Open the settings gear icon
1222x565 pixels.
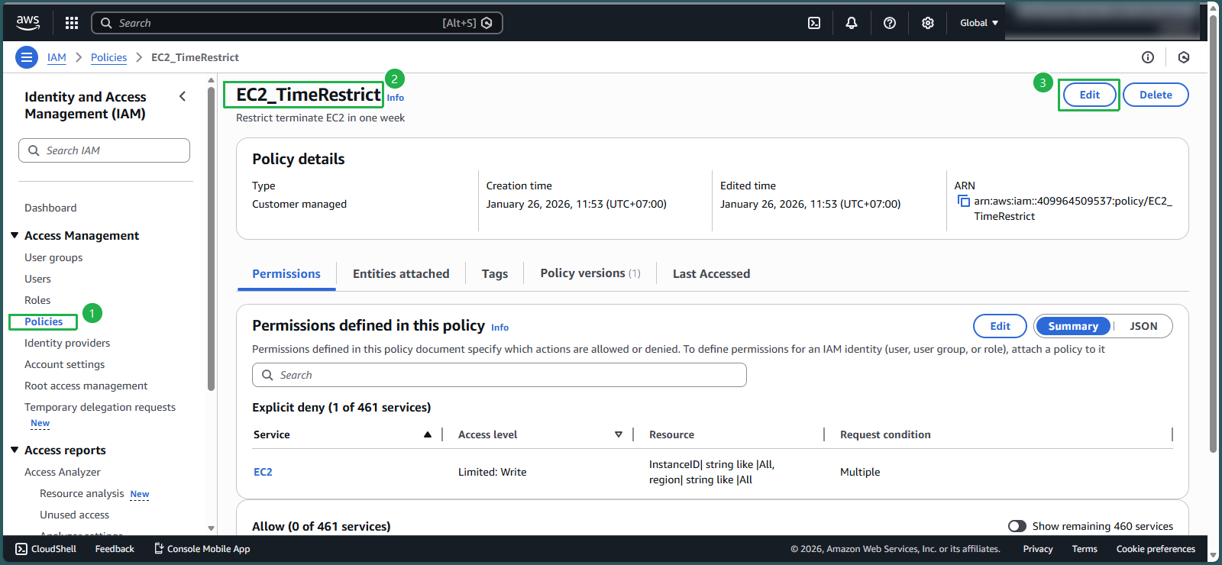[928, 23]
